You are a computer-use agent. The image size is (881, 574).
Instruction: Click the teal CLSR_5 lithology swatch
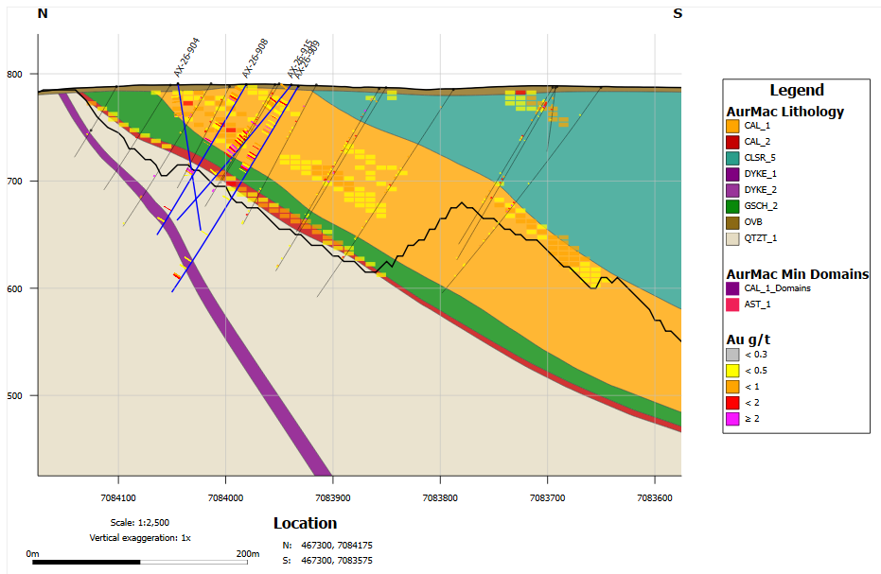pyautogui.click(x=732, y=158)
